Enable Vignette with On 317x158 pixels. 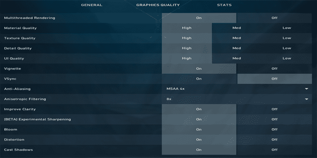click(x=199, y=69)
